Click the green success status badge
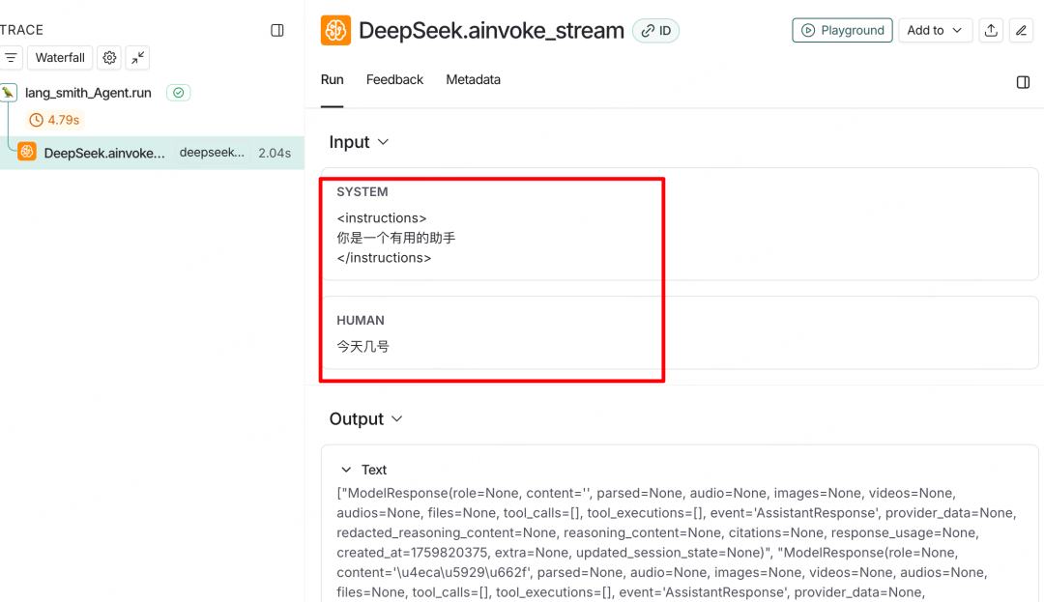Viewport: 1044px width, 602px height. tap(179, 93)
